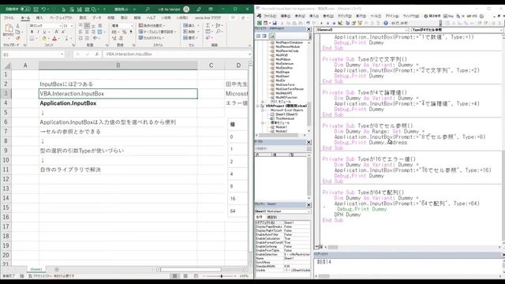Click the Design Mode icon in VBA toolbar
This screenshot has width=505, height=284.
(x=340, y=23)
